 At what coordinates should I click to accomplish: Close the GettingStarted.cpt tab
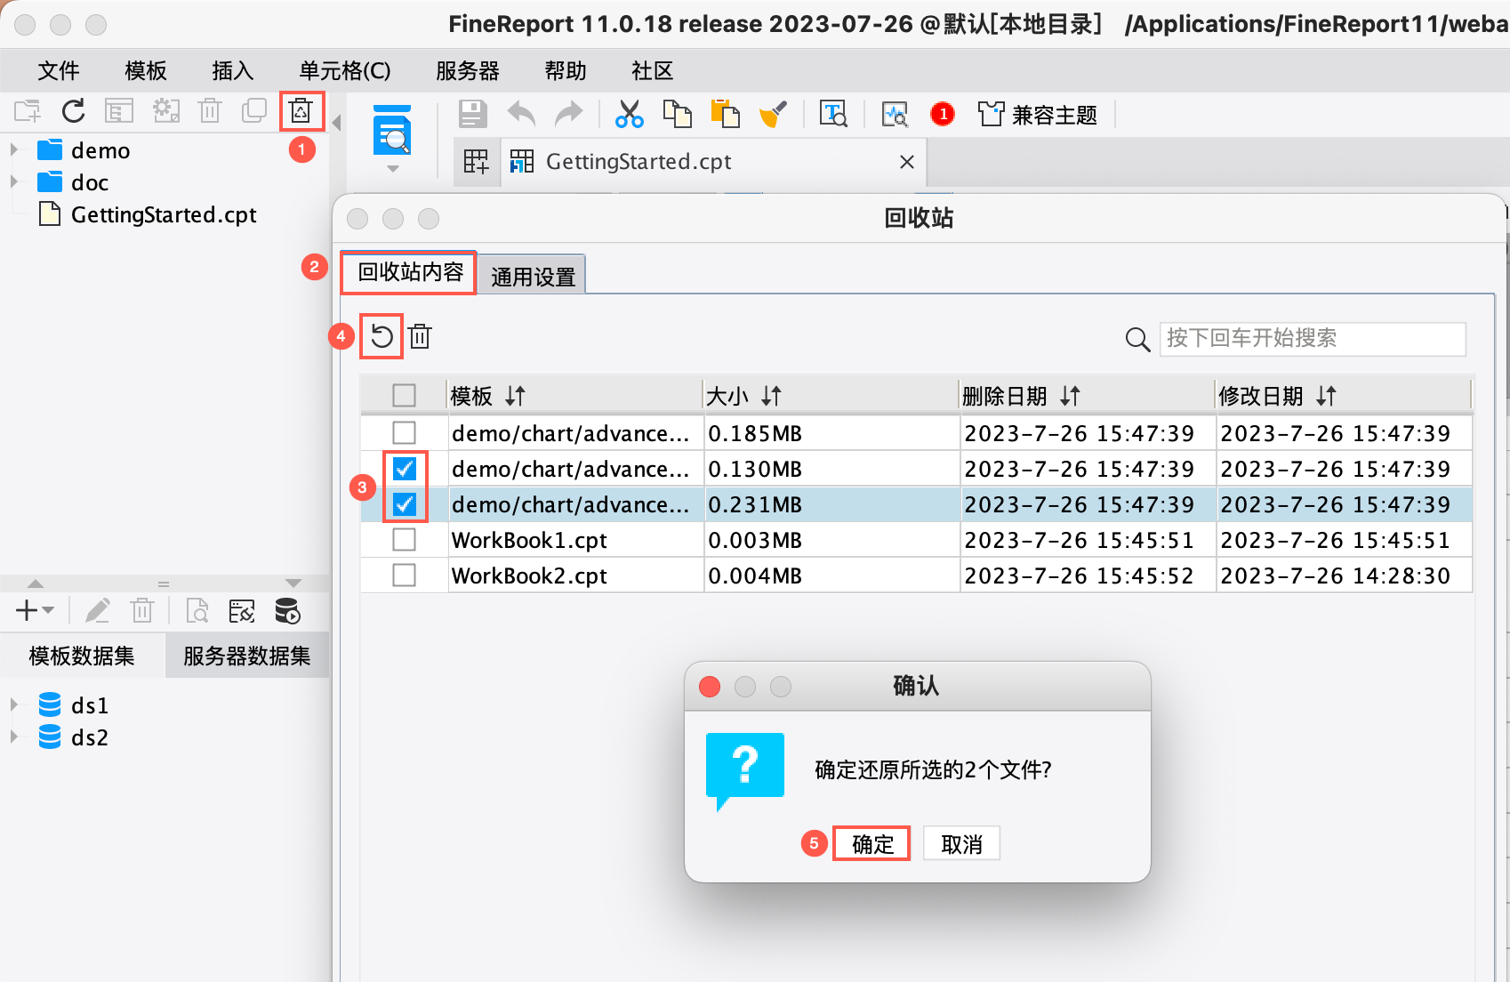click(x=907, y=162)
